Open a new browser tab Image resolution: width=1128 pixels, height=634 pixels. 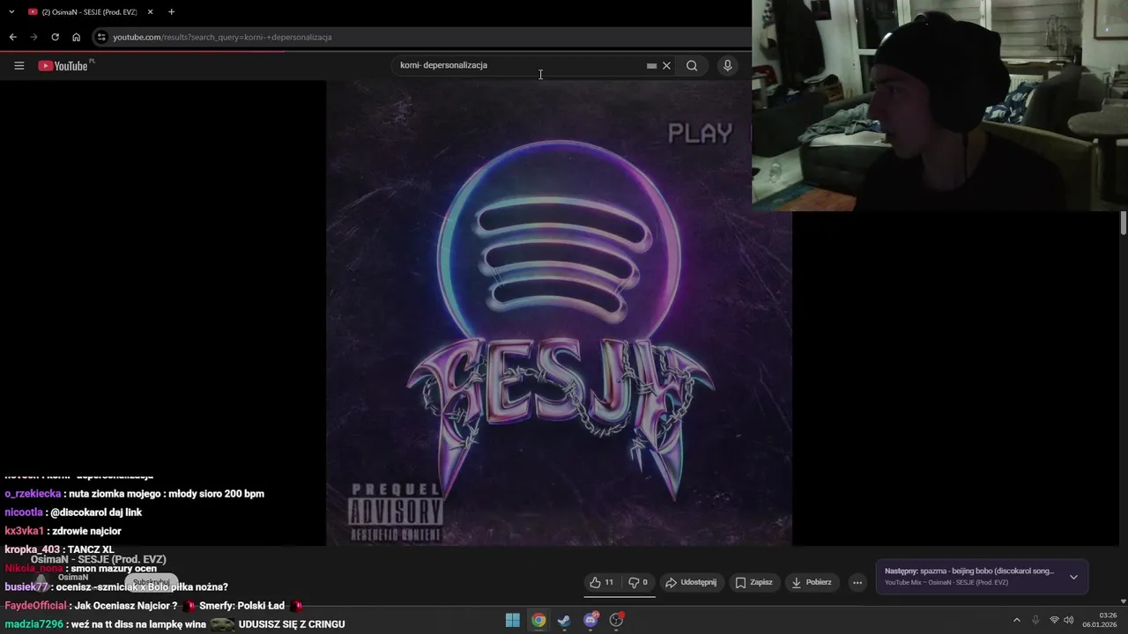pyautogui.click(x=171, y=11)
